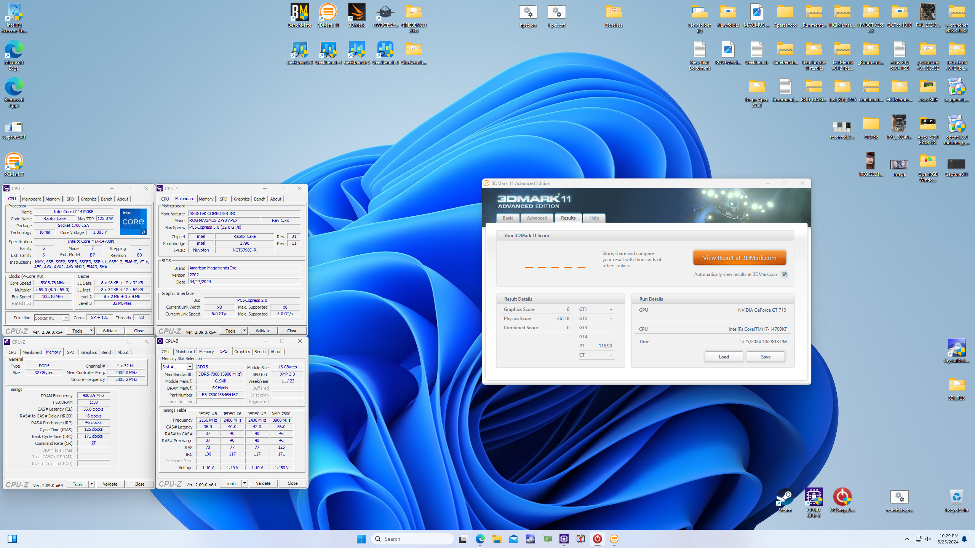Click Close in CPU-Z SPD window
975x548 pixels.
point(292,483)
